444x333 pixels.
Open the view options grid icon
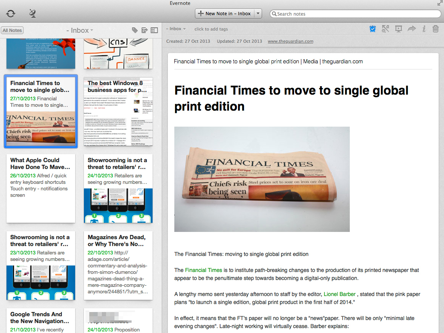[x=154, y=30]
